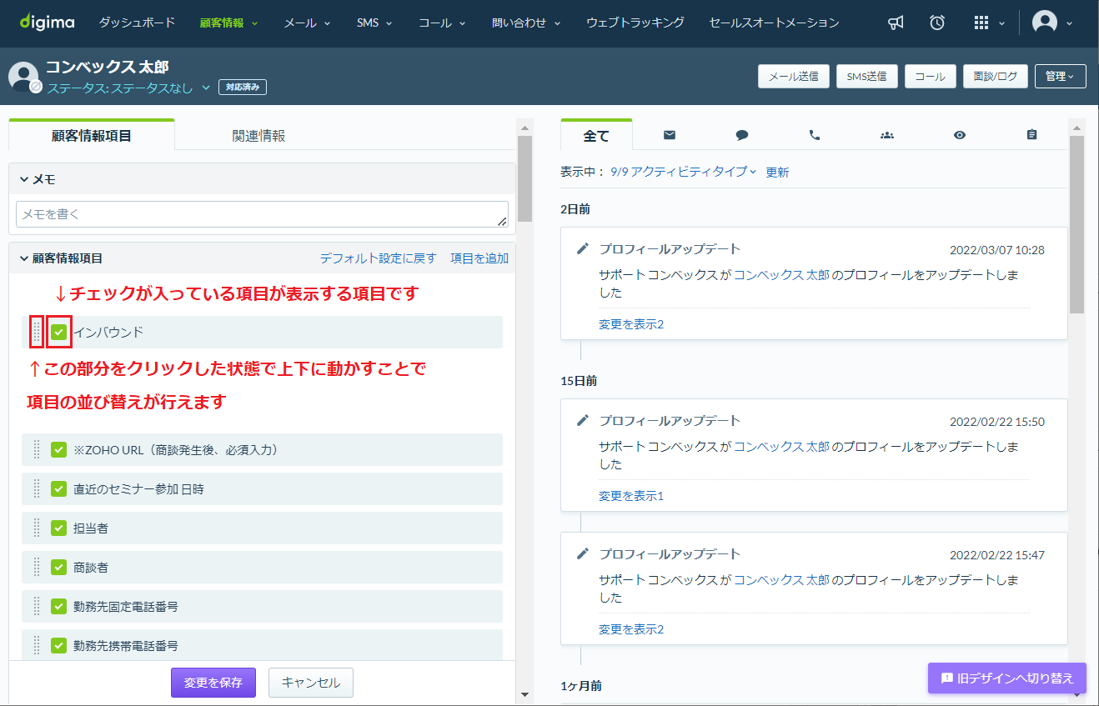Grab the drag handle of the 勤務先固定電話番号 row
The image size is (1099, 706).
point(37,607)
